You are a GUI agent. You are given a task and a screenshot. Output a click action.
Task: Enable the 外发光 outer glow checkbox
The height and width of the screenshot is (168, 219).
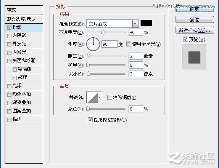[9, 44]
